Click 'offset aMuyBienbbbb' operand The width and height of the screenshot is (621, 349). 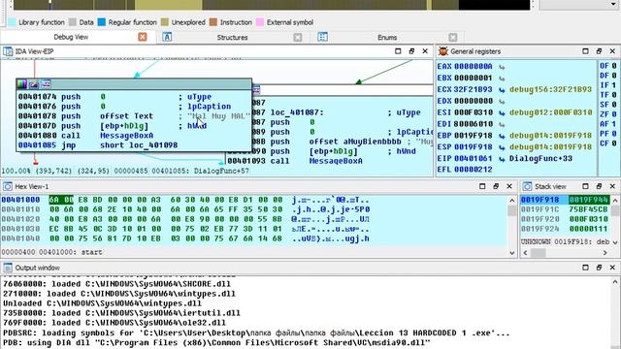(355, 142)
